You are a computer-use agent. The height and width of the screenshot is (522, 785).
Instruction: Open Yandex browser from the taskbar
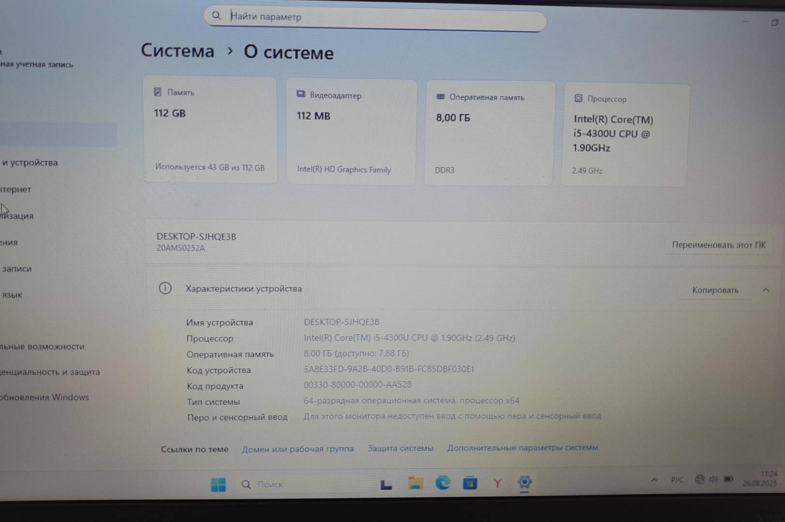(x=497, y=482)
